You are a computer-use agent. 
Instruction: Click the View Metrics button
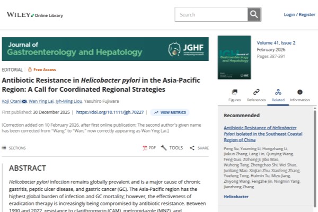click(x=170, y=112)
